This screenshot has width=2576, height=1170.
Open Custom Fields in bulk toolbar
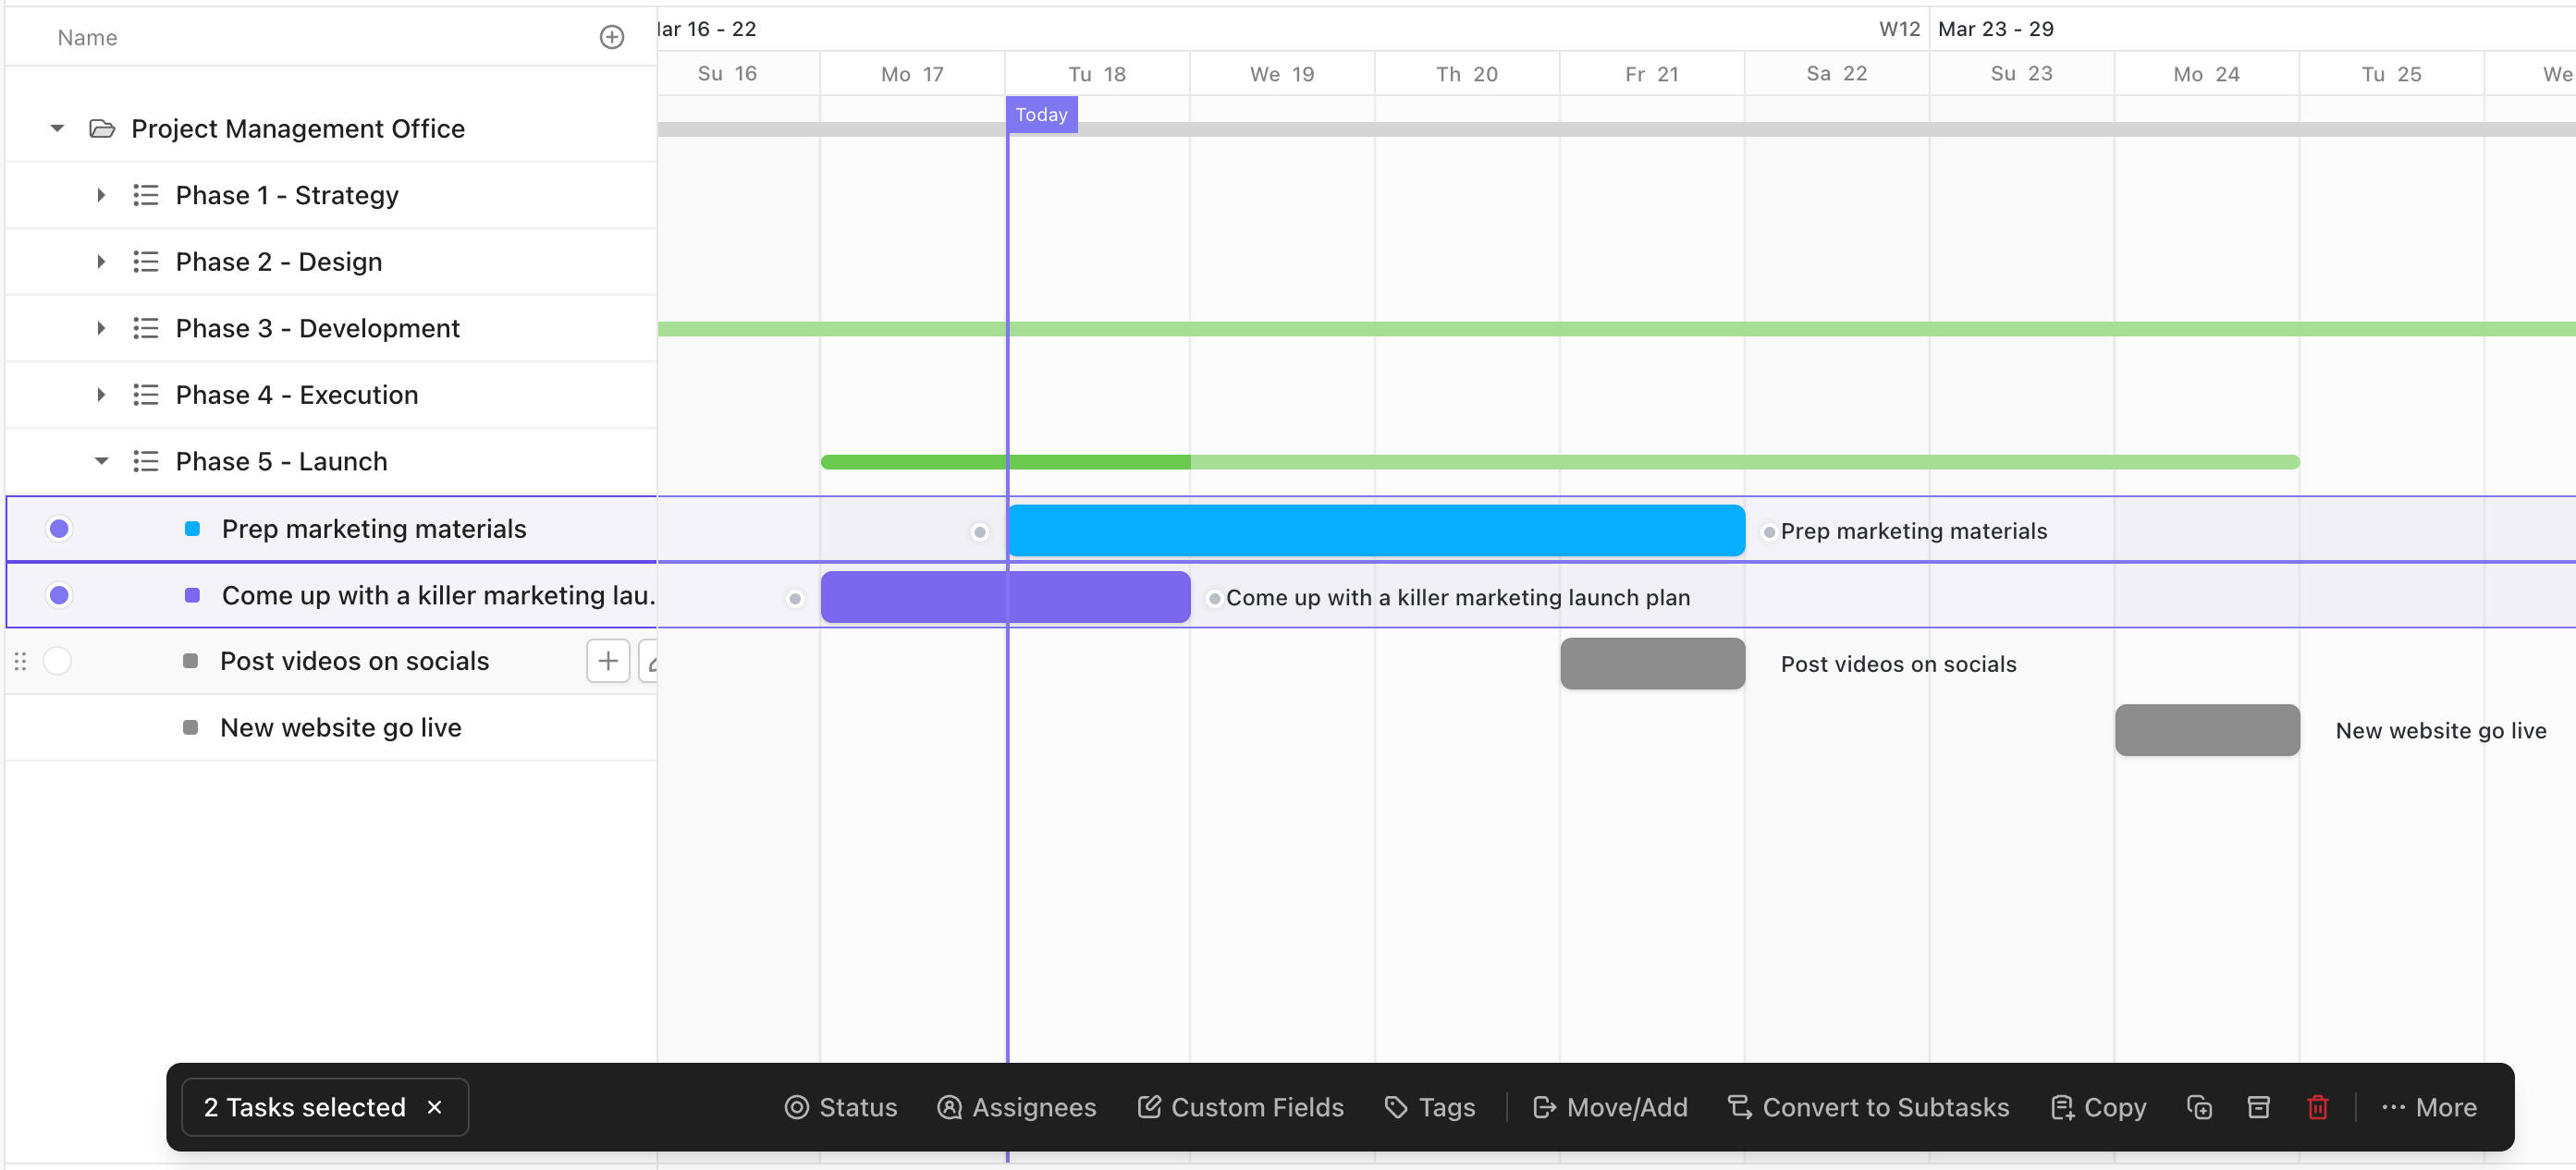point(1240,1107)
